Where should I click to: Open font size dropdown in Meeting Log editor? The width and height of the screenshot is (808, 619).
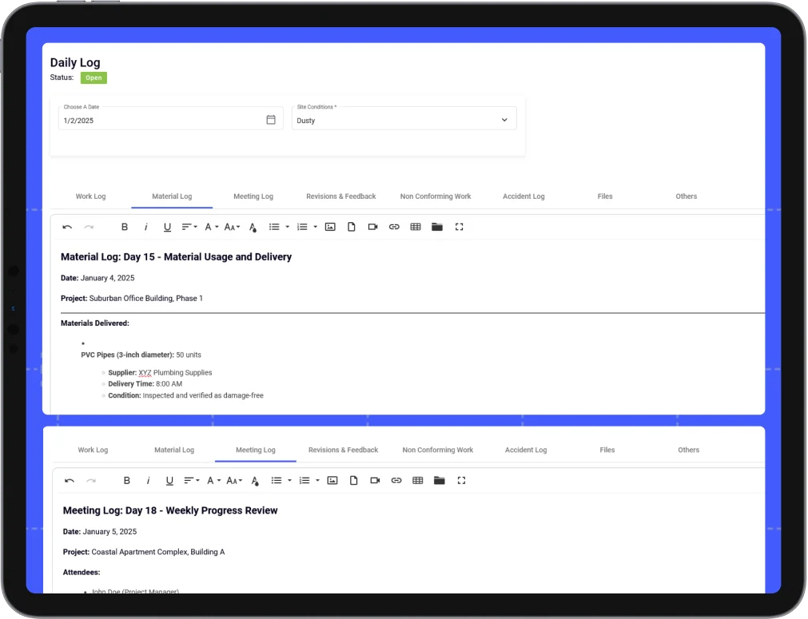click(234, 481)
